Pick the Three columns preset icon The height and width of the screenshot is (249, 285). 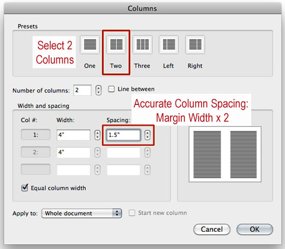coord(142,44)
